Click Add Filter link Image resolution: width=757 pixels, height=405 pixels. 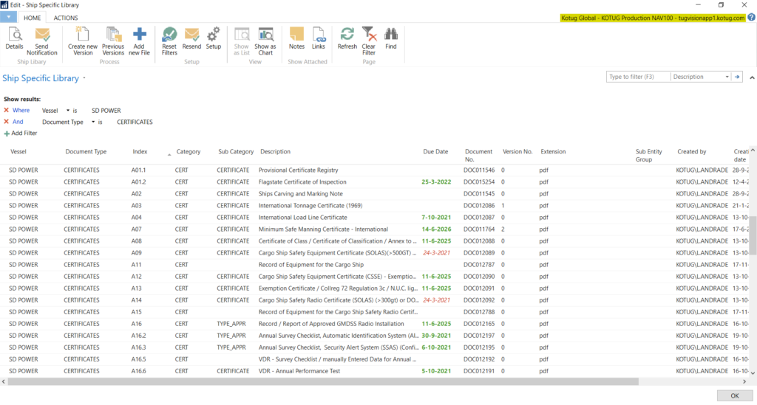(x=24, y=133)
